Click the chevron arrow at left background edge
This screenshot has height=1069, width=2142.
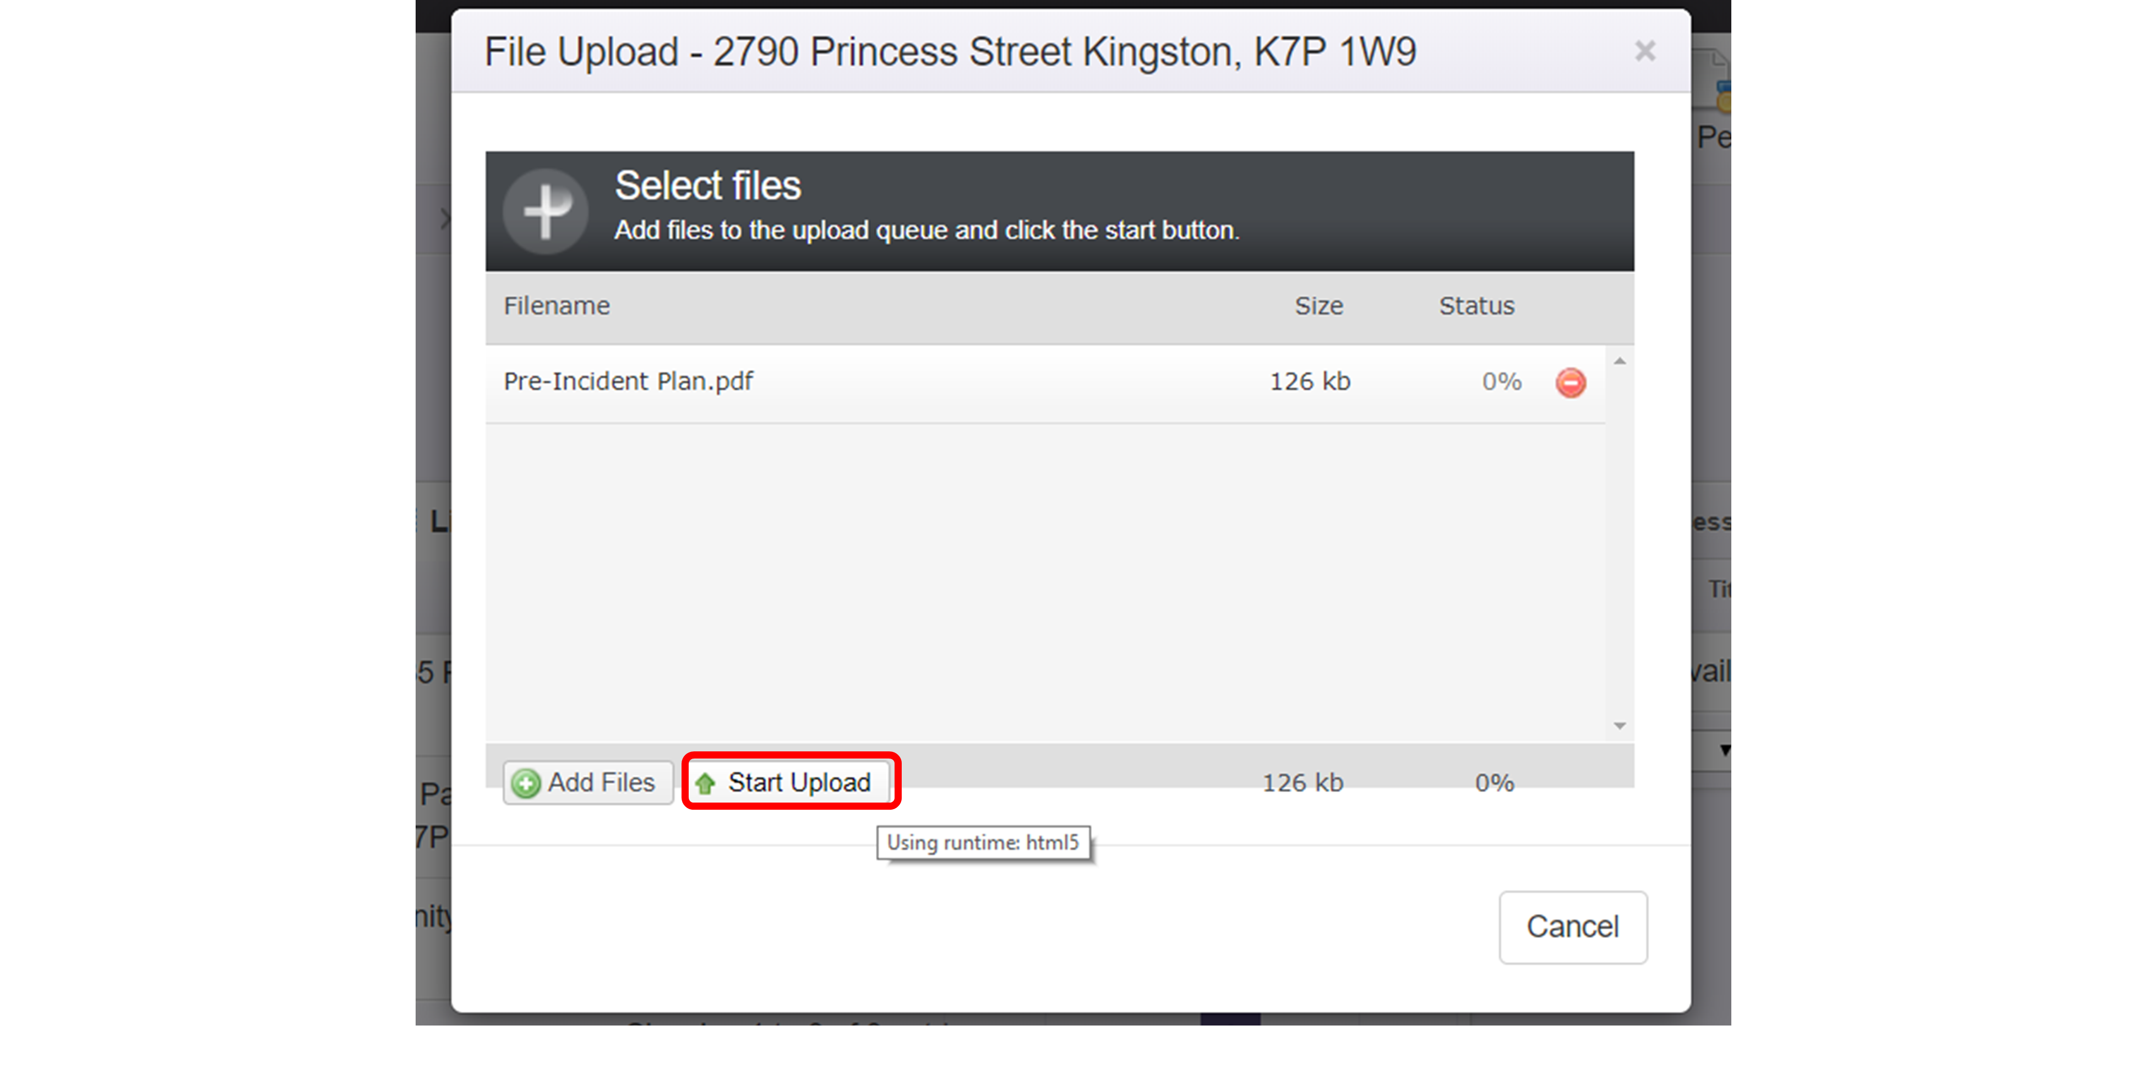[x=445, y=220]
